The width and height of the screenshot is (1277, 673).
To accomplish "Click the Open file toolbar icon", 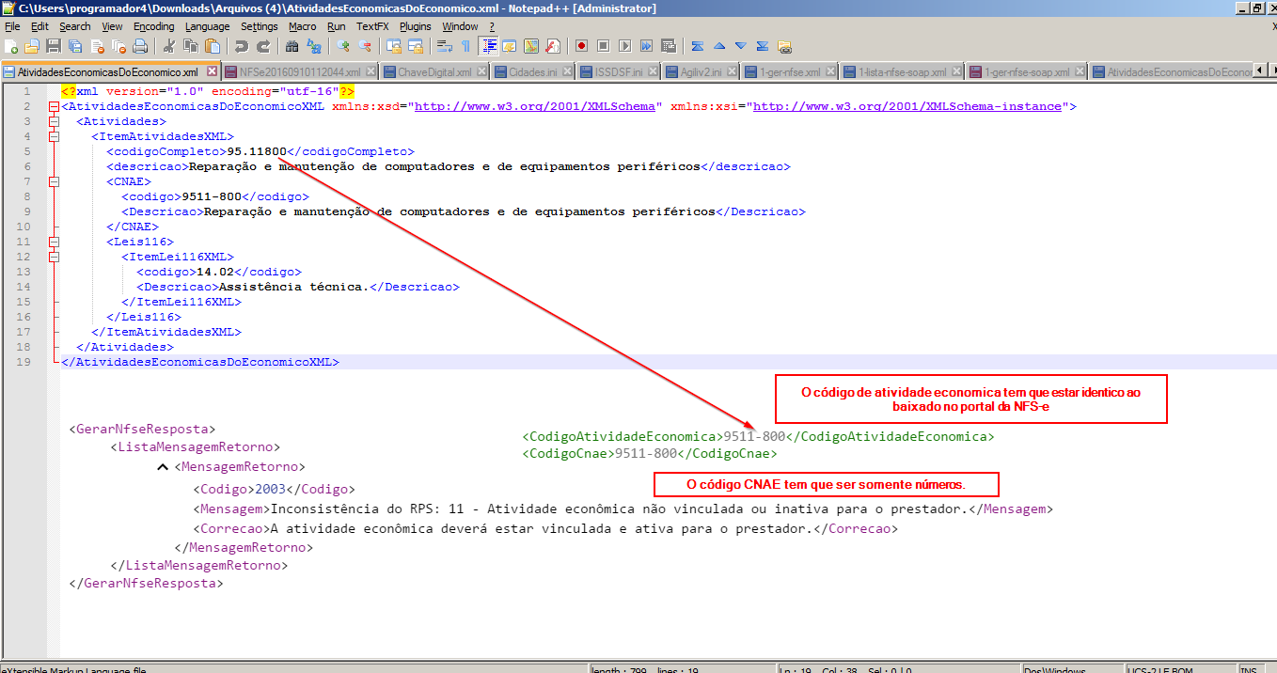I will pyautogui.click(x=32, y=46).
